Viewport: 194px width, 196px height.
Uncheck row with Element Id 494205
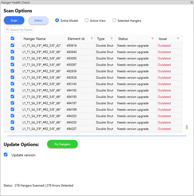pyautogui.click(x=12, y=122)
